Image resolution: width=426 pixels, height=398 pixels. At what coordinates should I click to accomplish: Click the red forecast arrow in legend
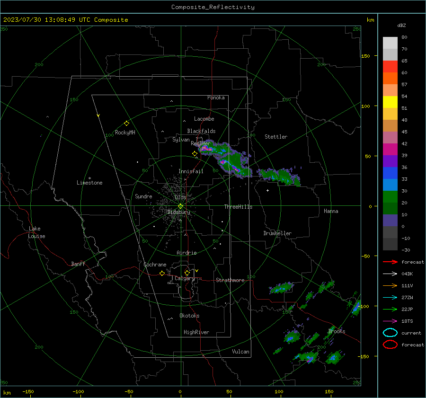[390, 262]
